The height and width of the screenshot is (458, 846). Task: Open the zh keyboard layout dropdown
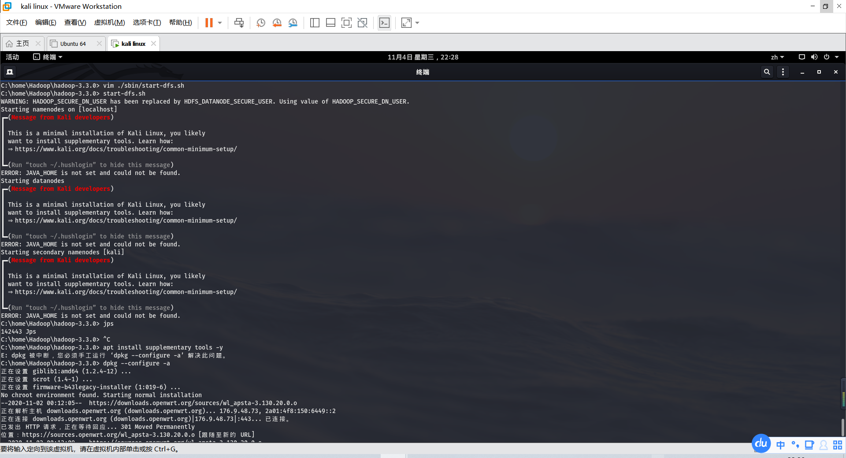click(x=777, y=57)
